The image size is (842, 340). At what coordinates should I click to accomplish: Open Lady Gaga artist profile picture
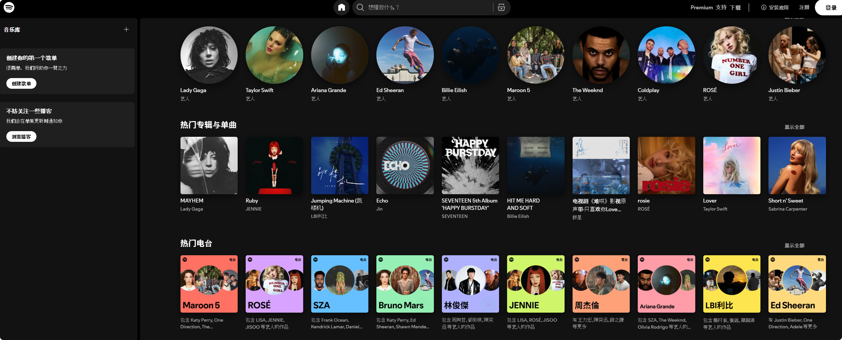[x=209, y=55]
